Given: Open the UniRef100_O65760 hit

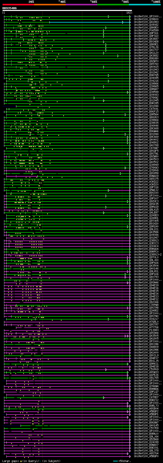Looking at the screenshot, I should pos(146,64).
